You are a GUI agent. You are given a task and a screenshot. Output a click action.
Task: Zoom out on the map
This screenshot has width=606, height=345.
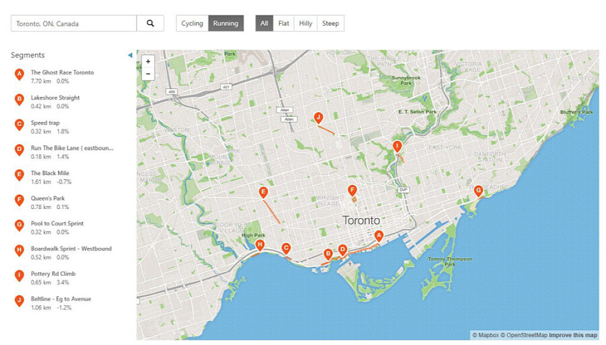(x=148, y=74)
